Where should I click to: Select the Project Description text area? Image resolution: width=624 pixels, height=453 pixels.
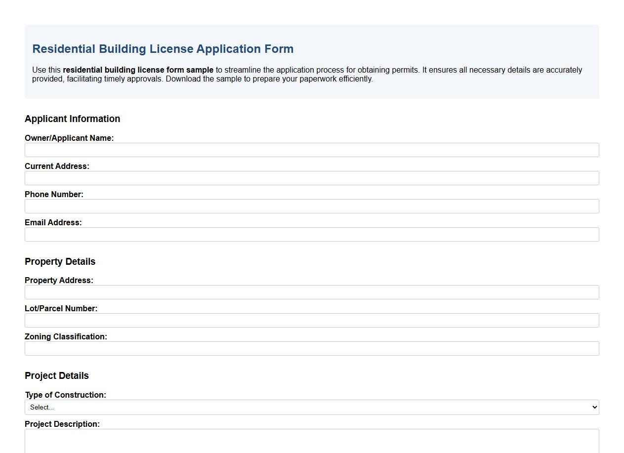point(312,440)
